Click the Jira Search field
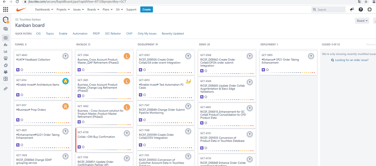Viewport: 376px width, 166px height. [x=329, y=9]
